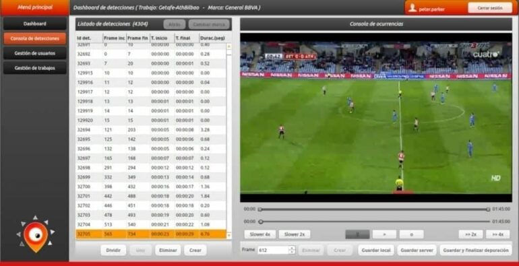Select detection row 32701
519x266 pixels.
tap(151, 196)
